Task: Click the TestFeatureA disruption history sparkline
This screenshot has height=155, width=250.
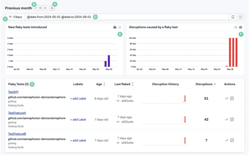Action: 165,120
